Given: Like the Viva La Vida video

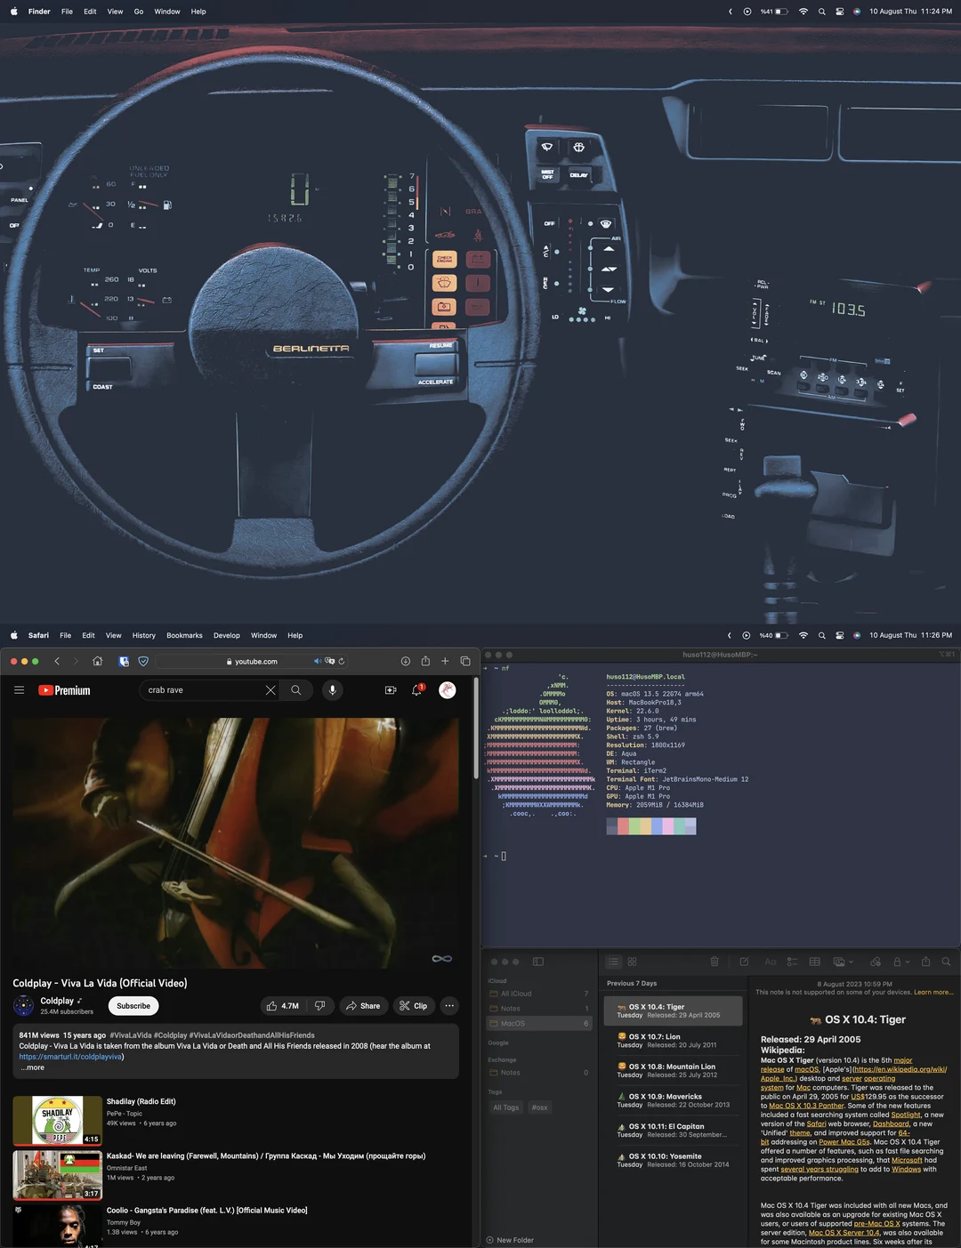Looking at the screenshot, I should click(282, 1006).
